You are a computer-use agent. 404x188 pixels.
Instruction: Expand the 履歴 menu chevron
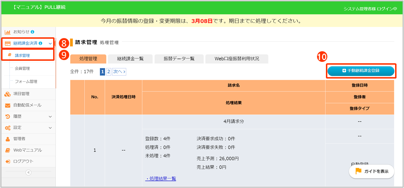point(50,117)
